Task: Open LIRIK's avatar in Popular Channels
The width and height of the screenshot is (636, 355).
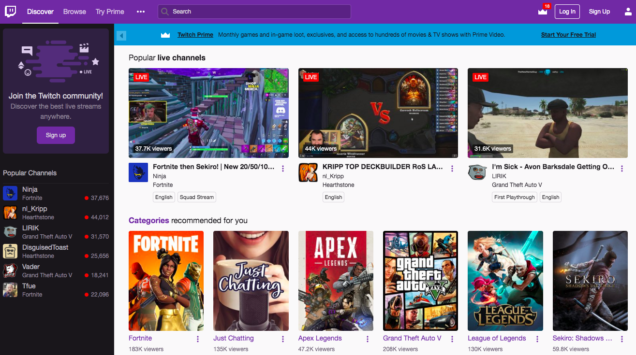Action: [x=10, y=232]
